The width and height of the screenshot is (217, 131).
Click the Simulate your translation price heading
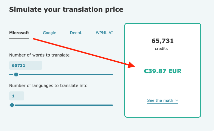pos(66,10)
